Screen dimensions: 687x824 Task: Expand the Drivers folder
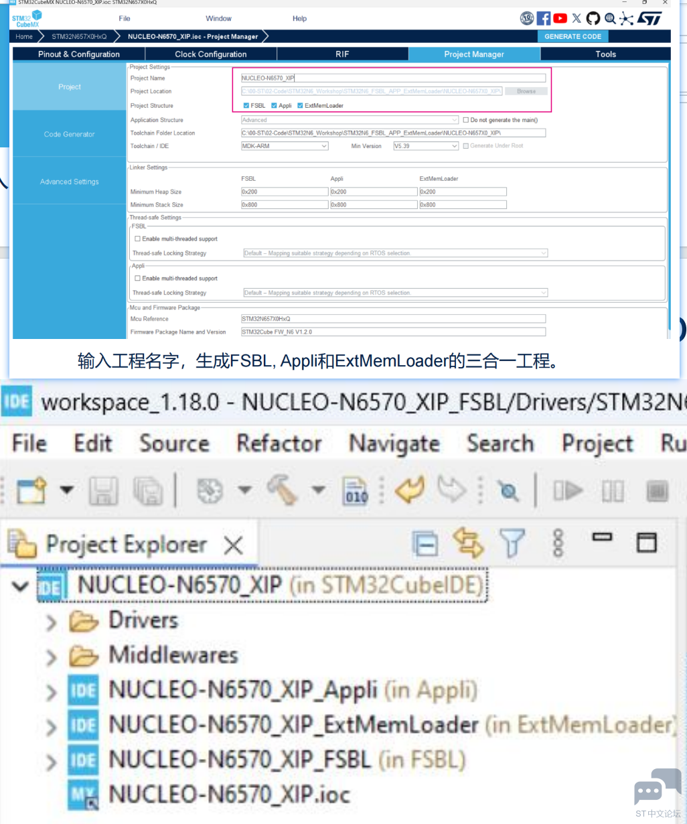(51, 622)
